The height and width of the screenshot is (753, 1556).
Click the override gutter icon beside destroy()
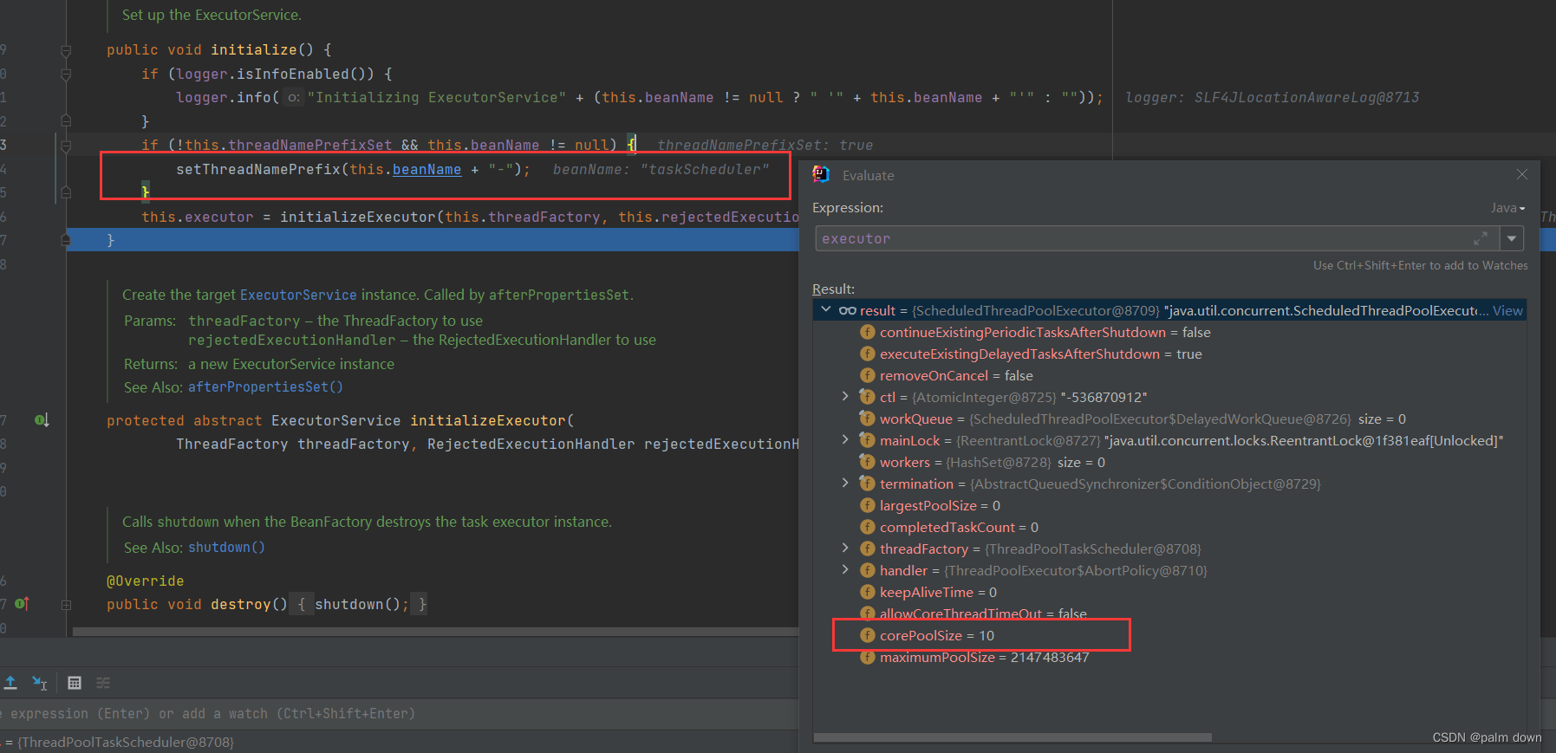coord(22,603)
